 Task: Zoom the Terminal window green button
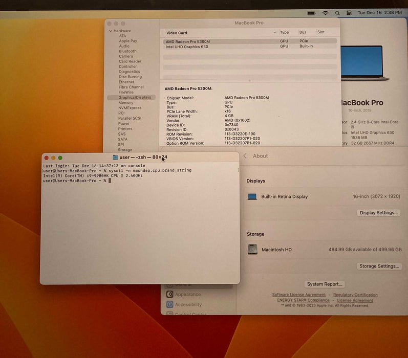tap(60, 158)
